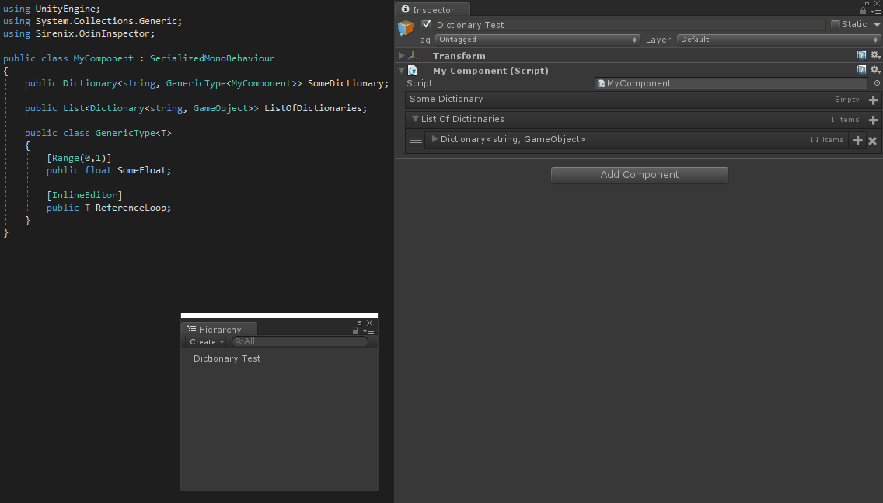
Task: Expand the Transform component foldout
Action: point(402,55)
